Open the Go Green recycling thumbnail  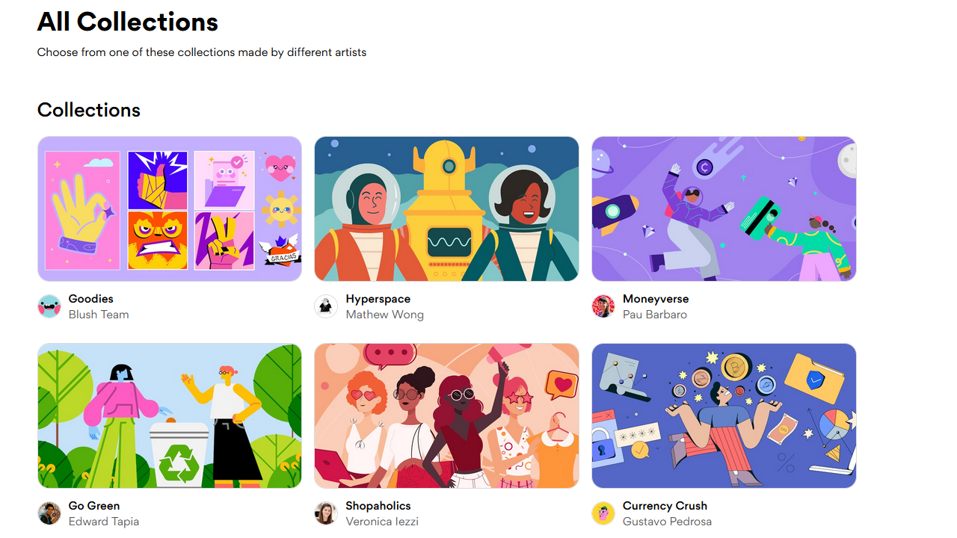coord(170,415)
